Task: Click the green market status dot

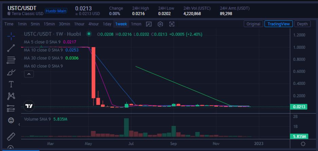Action: pos(89,34)
